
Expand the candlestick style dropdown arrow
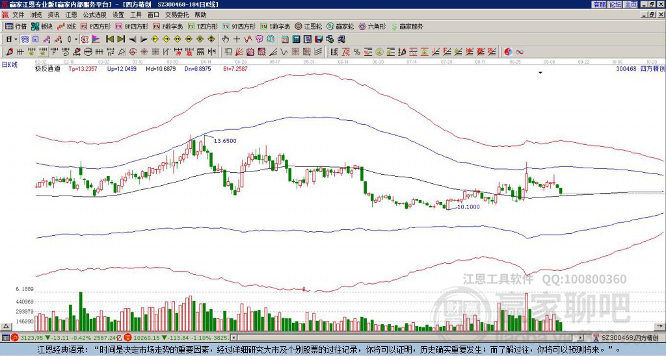76,39
